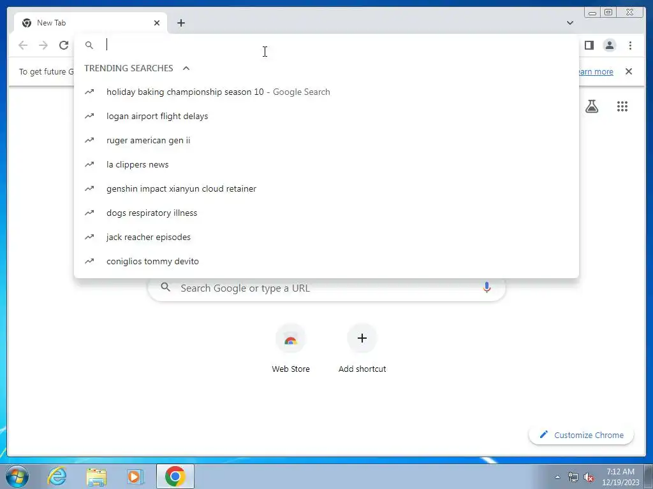Click the network tray icon
The image size is (653, 489).
573,478
